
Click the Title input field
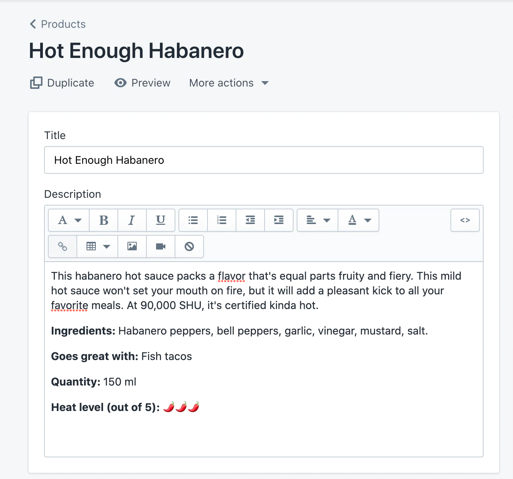point(263,160)
